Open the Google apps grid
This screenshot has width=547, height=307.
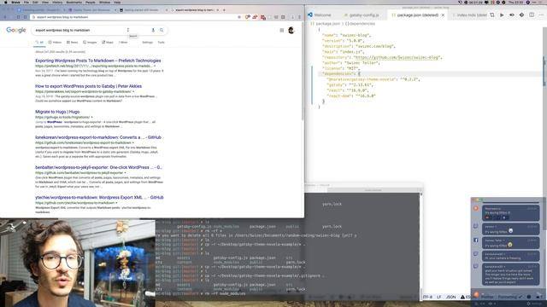point(281,31)
